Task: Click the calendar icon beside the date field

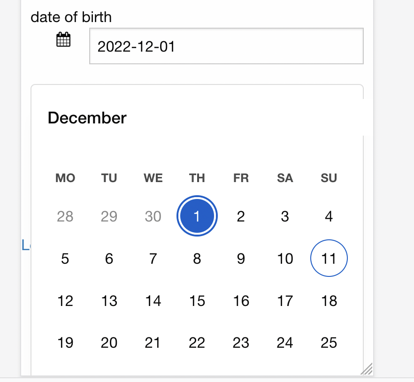Action: point(63,39)
